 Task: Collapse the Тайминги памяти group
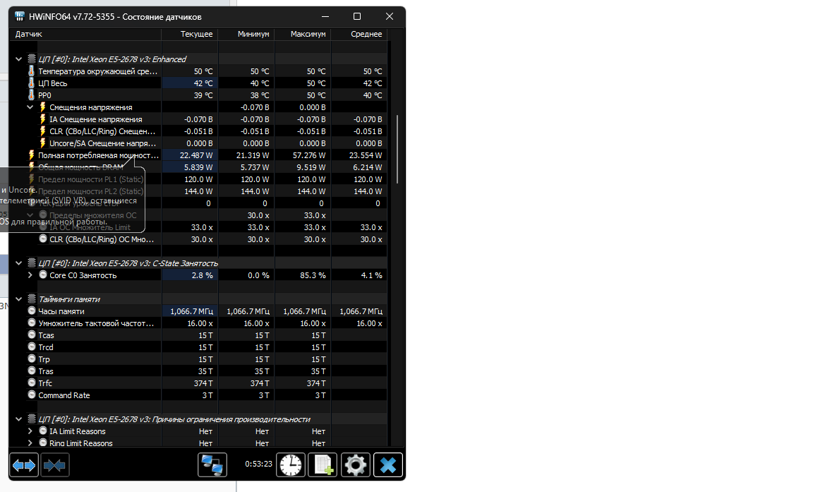pos(18,299)
